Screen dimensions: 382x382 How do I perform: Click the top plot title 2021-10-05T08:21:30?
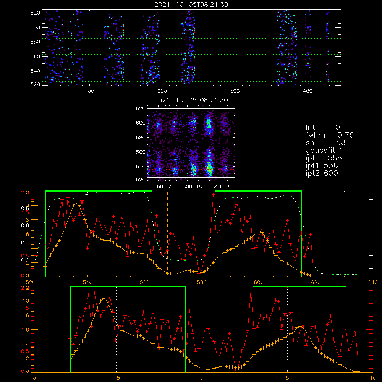pyautogui.click(x=191, y=5)
